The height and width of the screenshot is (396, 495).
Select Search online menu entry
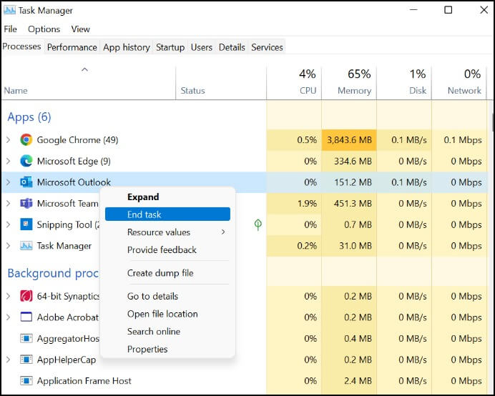[x=167, y=332]
